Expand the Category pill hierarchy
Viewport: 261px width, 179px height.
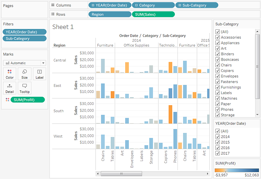[136, 5]
